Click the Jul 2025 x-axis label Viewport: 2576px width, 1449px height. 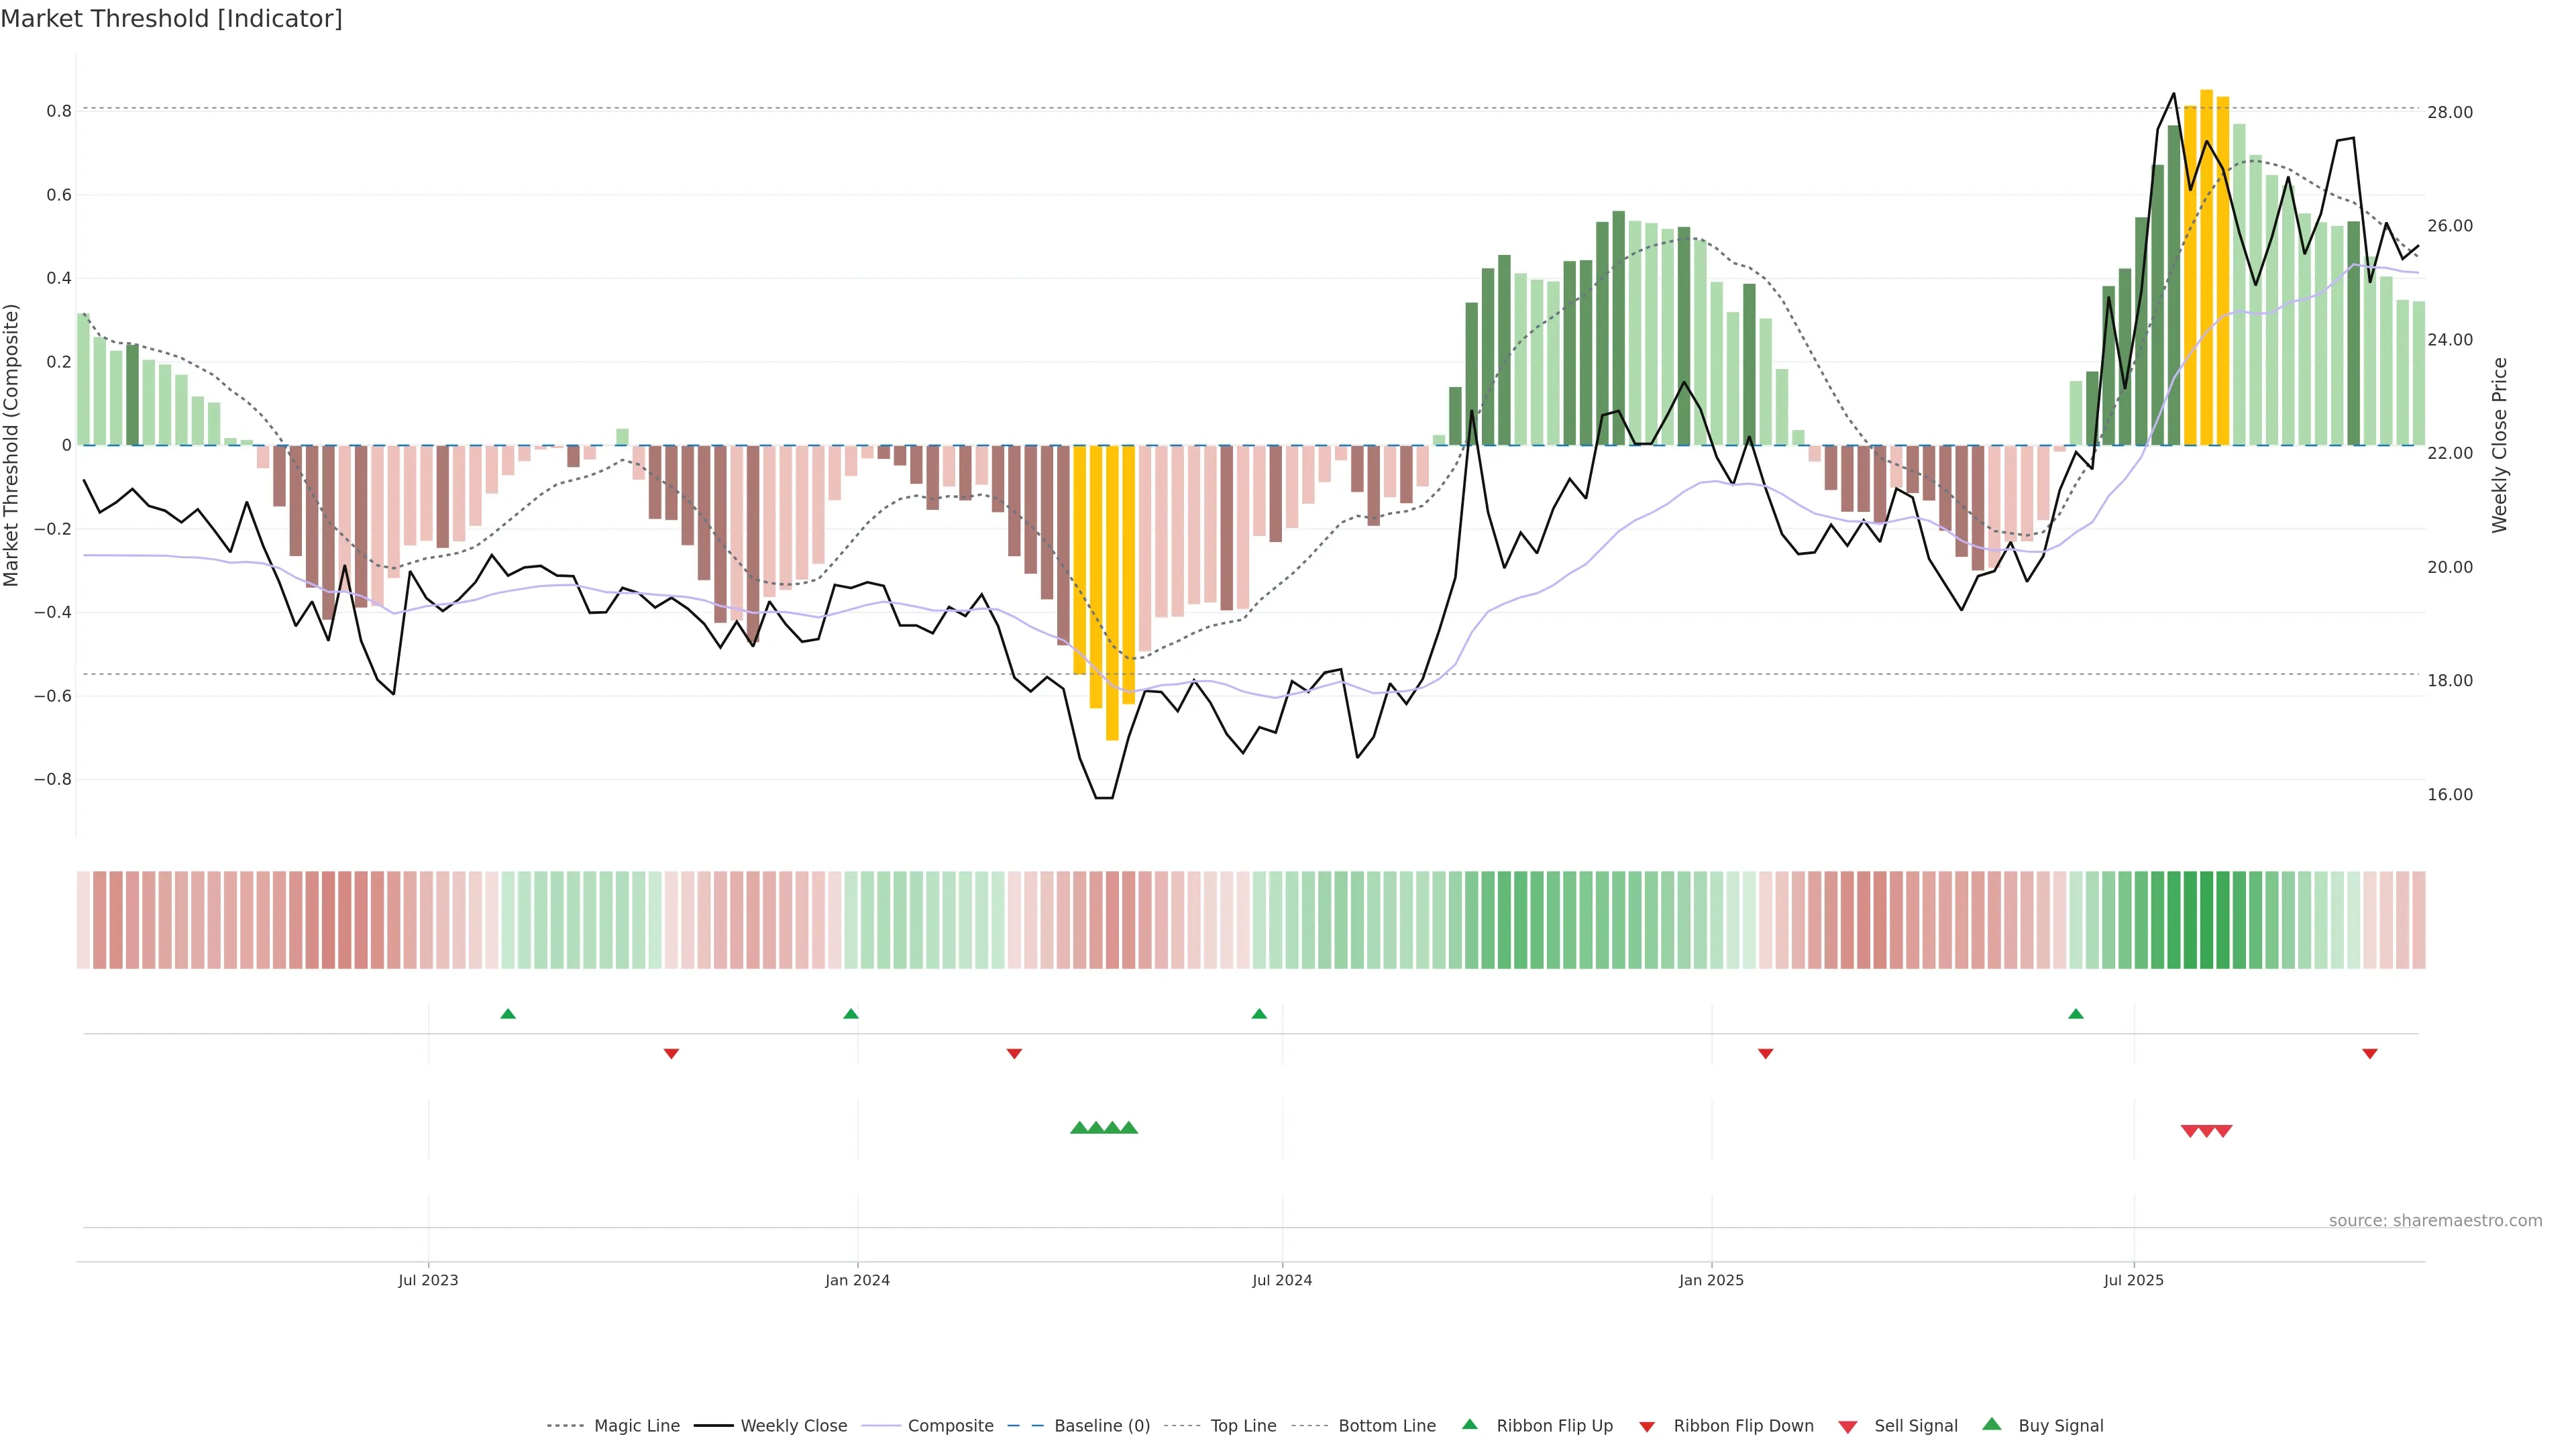(2133, 1280)
